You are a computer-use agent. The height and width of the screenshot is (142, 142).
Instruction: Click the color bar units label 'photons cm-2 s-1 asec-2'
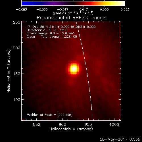tap(73, 13)
